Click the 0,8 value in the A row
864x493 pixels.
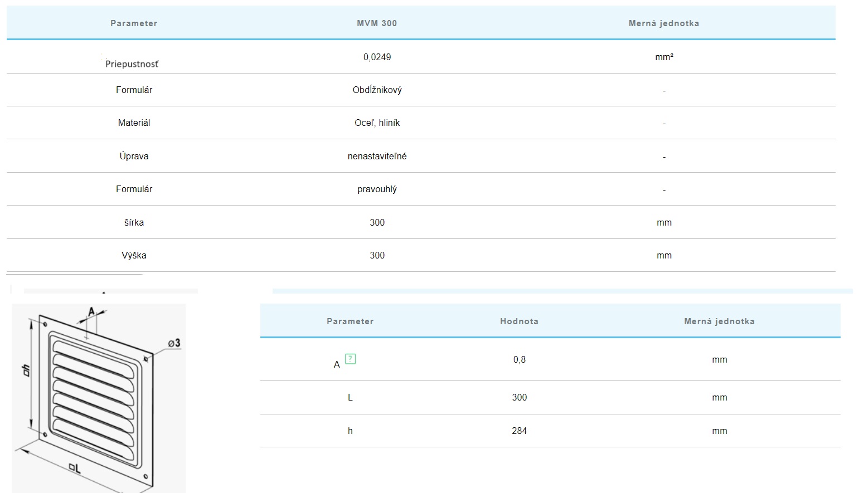pos(519,359)
